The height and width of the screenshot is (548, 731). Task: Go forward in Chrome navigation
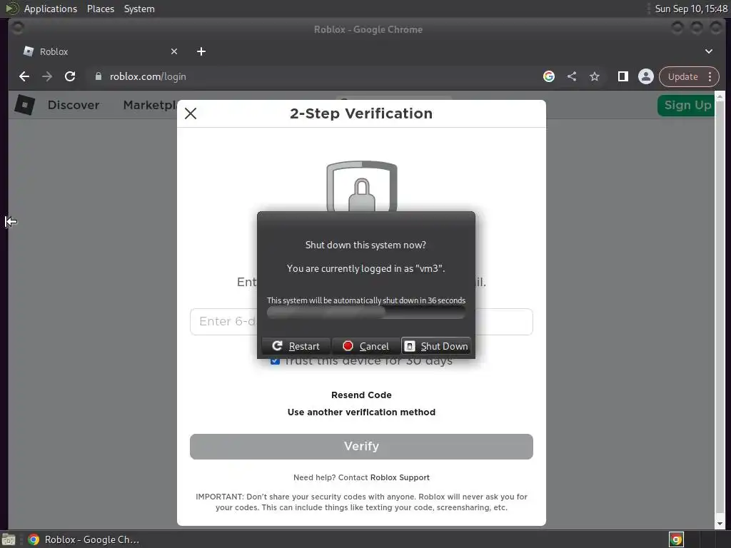pos(47,76)
